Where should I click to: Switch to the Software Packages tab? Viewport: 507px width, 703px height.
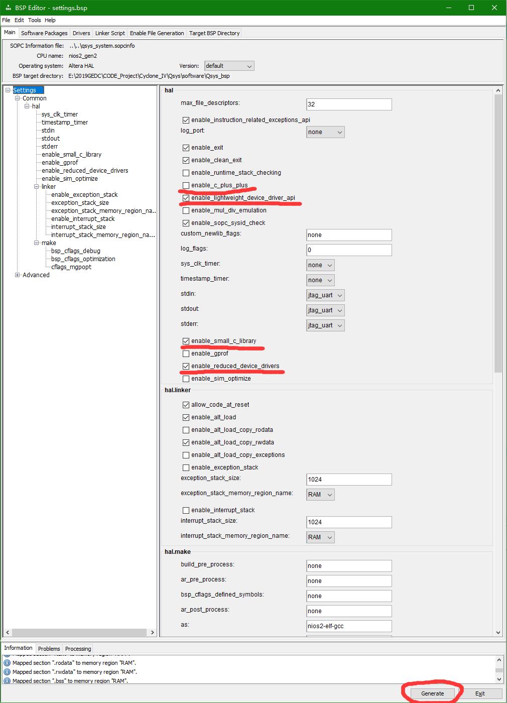(44, 33)
